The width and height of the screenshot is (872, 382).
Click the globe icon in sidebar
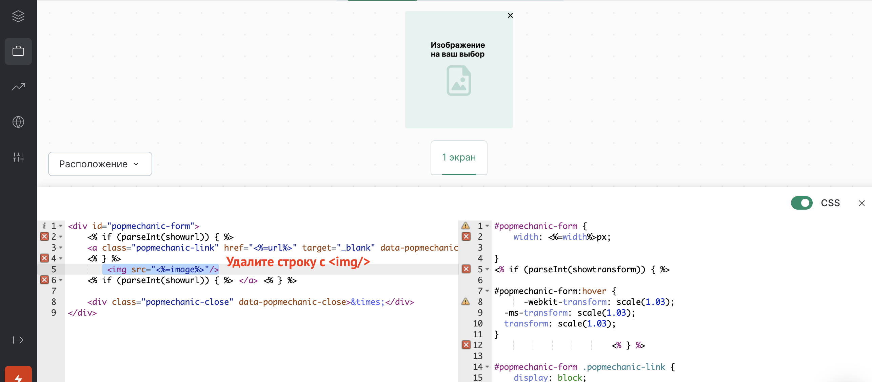pyautogui.click(x=18, y=122)
